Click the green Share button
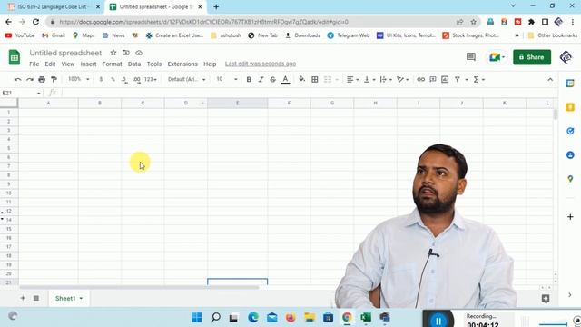This screenshot has height=327, width=581. [532, 57]
